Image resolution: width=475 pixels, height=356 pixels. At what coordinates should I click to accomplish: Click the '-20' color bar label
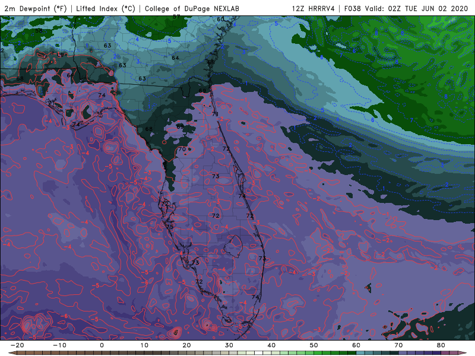17,345
